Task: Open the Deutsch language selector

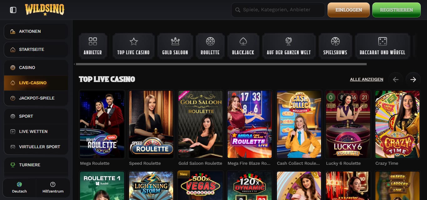Action: point(19,188)
